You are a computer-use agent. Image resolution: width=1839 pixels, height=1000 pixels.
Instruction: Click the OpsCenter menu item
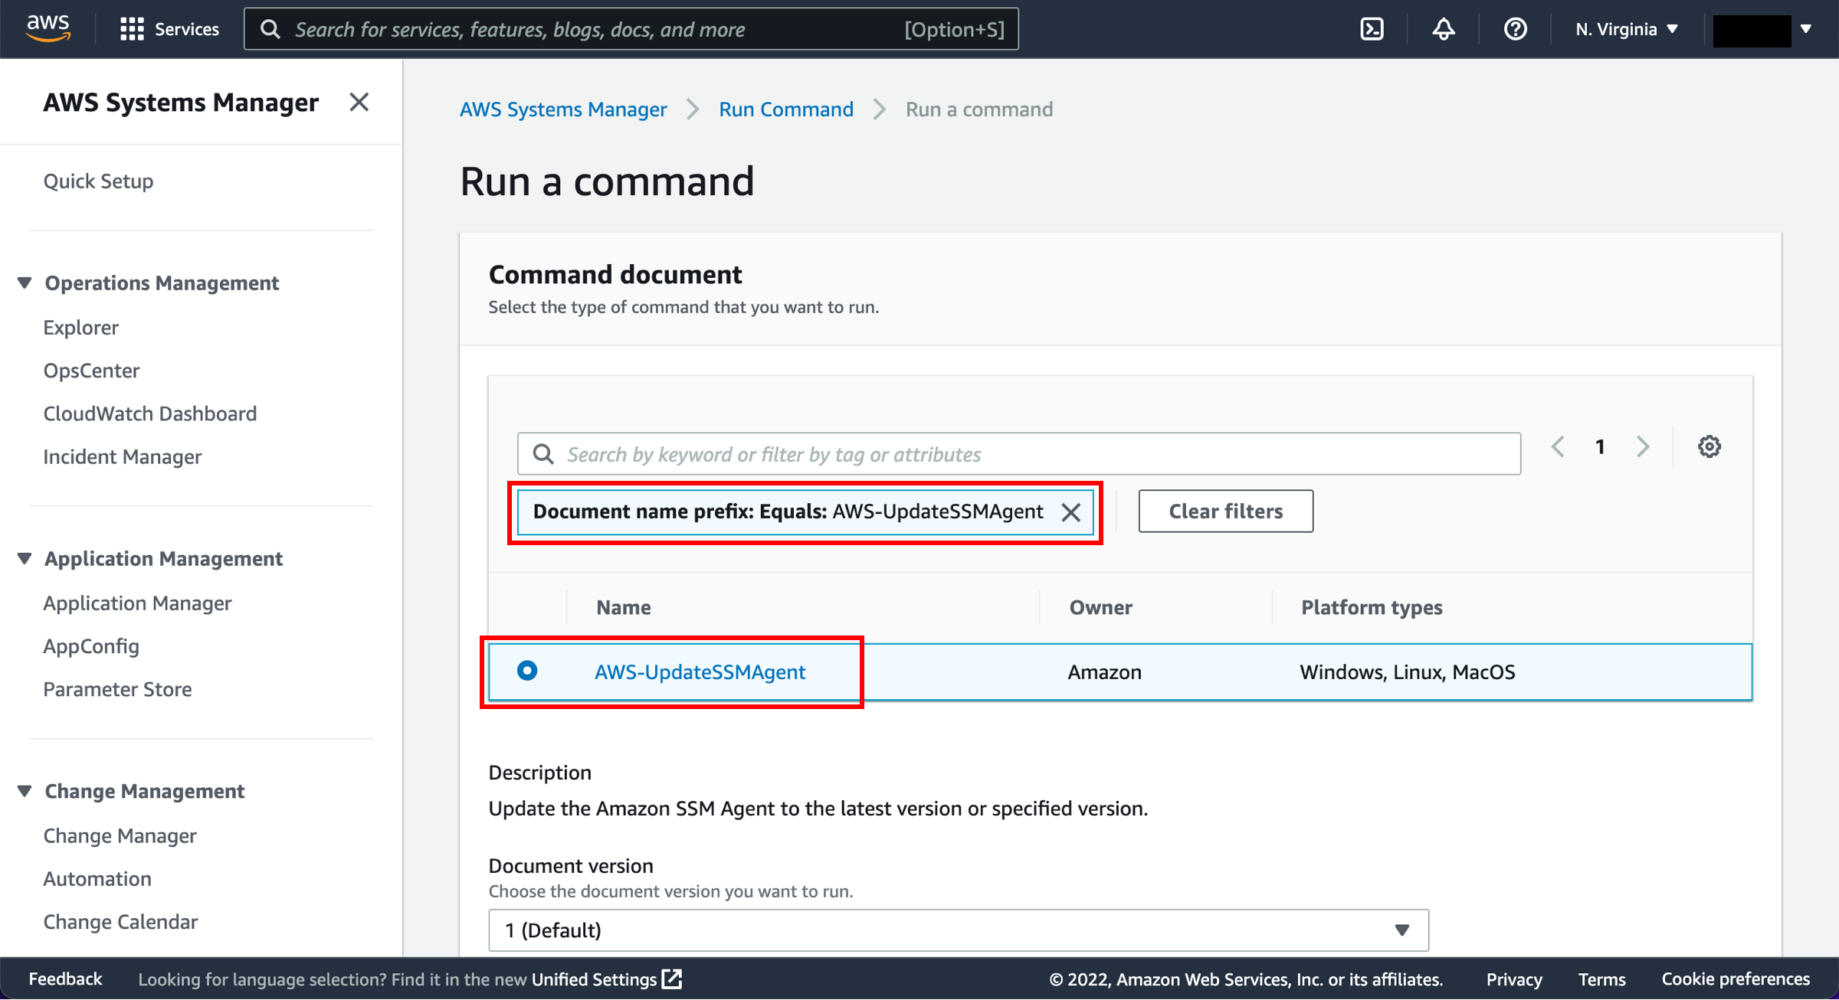tap(93, 370)
